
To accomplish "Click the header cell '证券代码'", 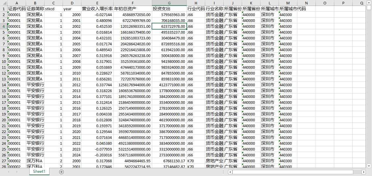I will (x=16, y=9).
